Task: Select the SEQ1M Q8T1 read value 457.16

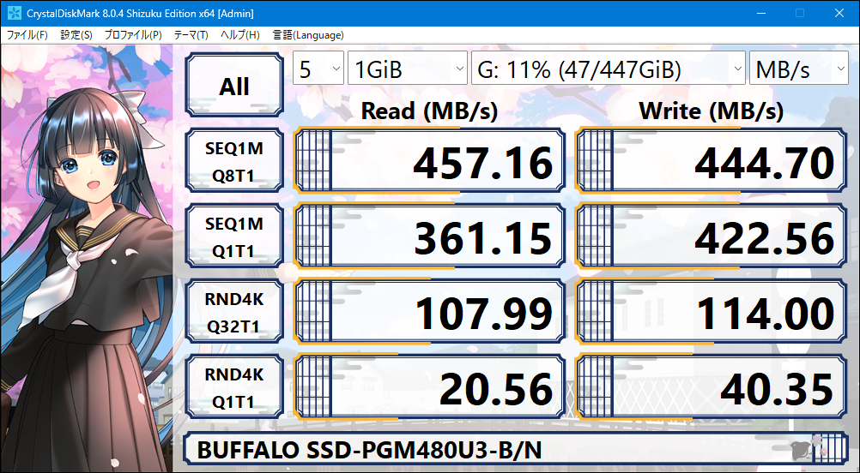Action: (429, 161)
